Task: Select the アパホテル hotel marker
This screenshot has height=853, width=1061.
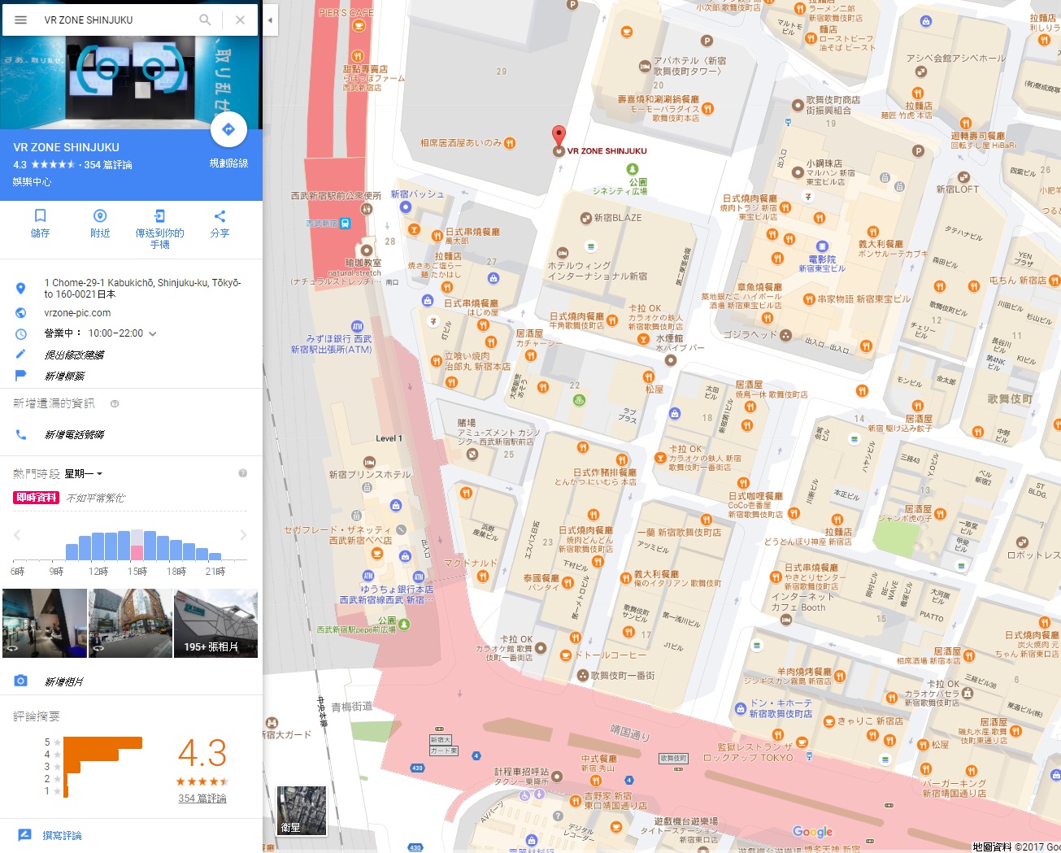Action: (x=645, y=66)
